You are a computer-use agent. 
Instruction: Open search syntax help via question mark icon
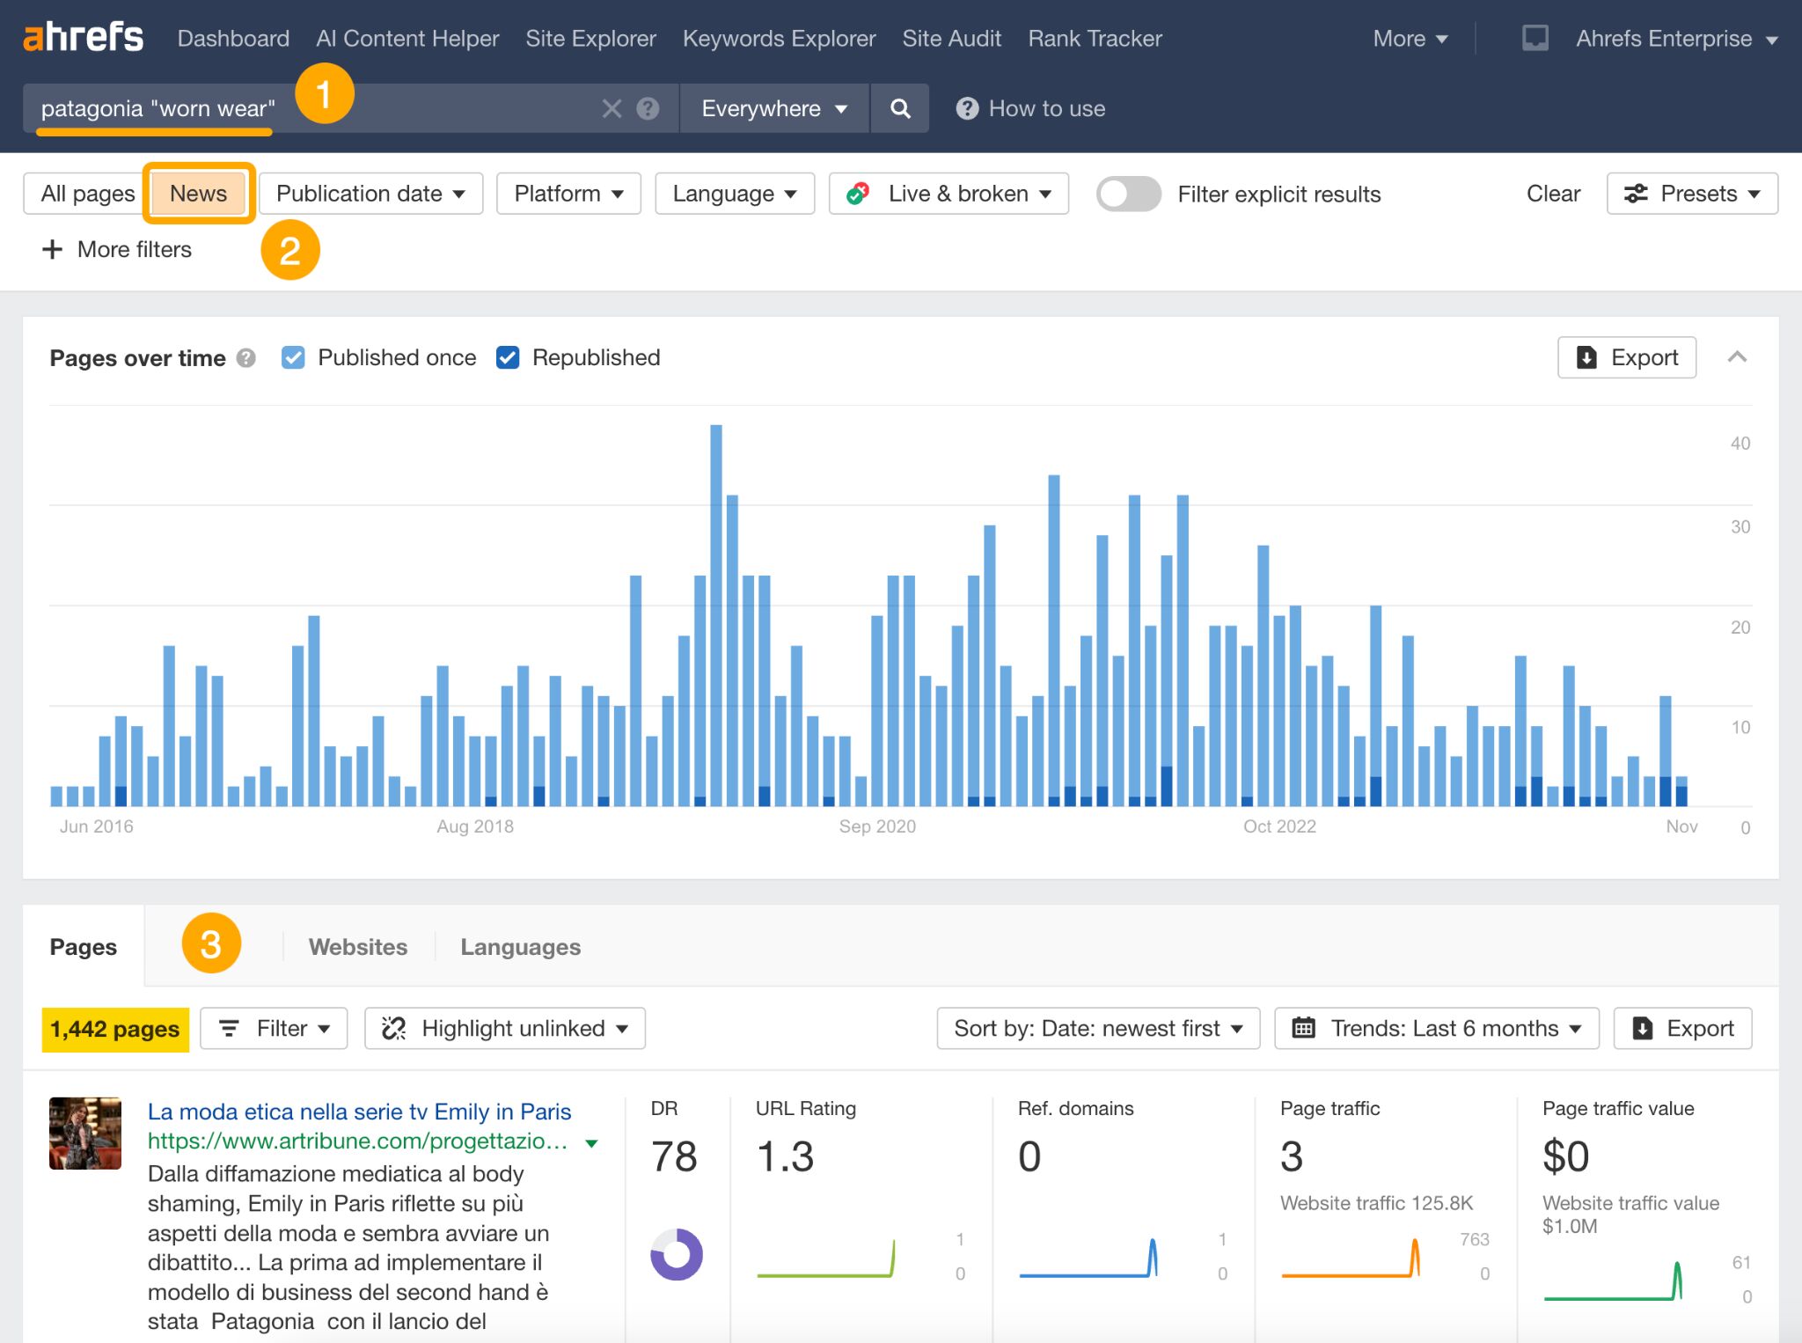point(648,108)
